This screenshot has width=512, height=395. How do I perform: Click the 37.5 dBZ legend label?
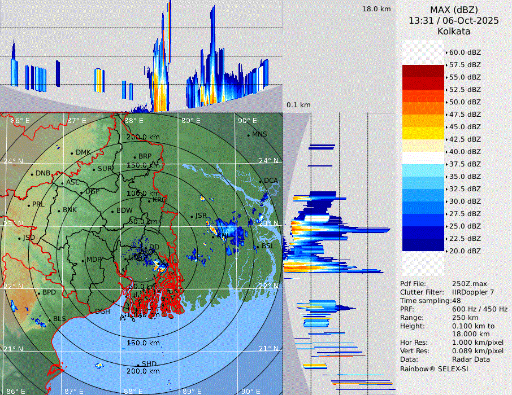[x=465, y=164]
